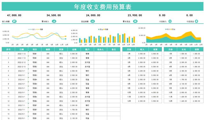Screen dimensions: 204x120
Task: Click the icon beside 今日支出 label
Action: coord(196,21)
